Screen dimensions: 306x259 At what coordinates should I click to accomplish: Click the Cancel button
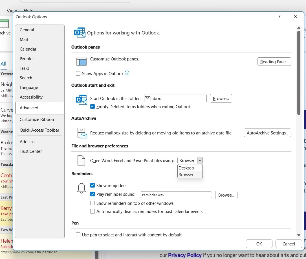[x=289, y=244]
